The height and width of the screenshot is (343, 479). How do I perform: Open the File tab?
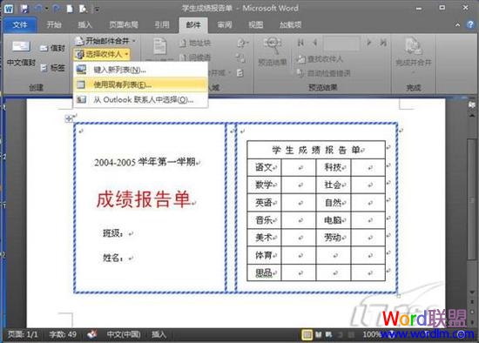[x=20, y=24]
